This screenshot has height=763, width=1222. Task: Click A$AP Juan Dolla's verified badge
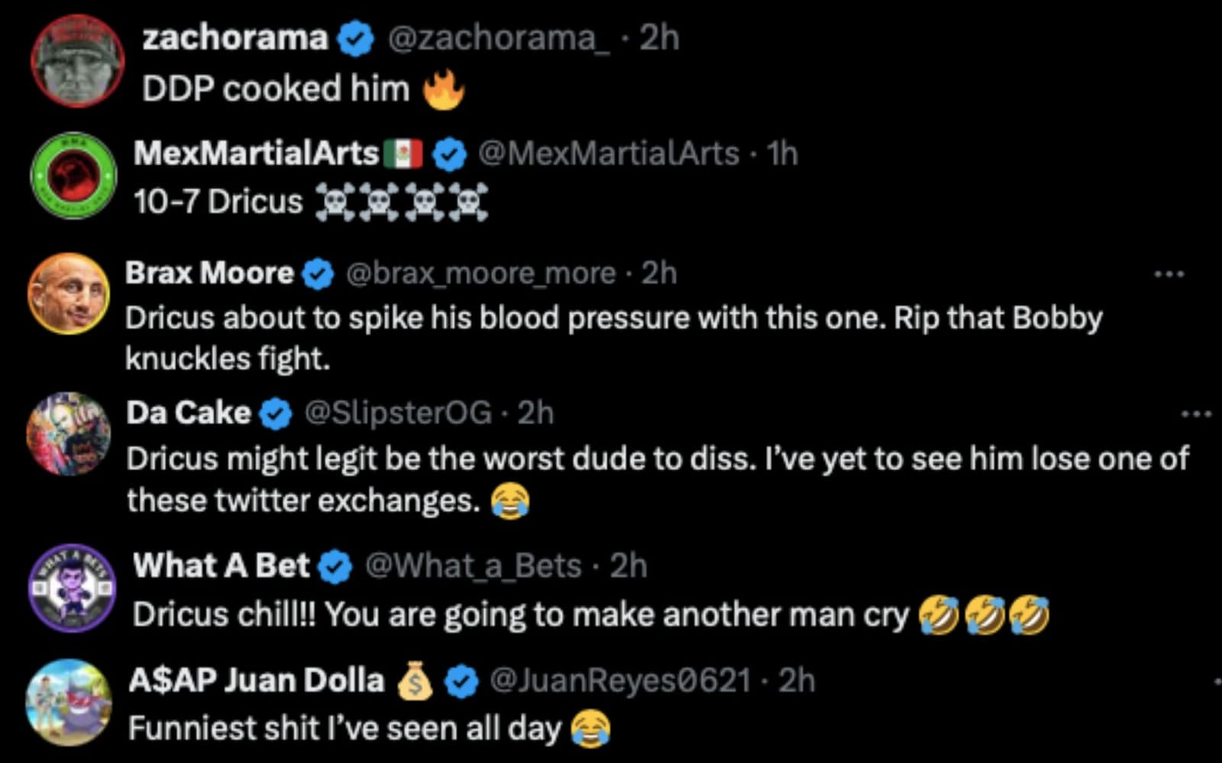(461, 681)
